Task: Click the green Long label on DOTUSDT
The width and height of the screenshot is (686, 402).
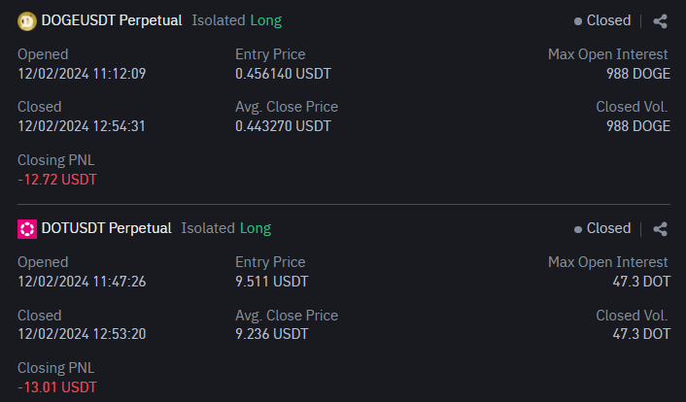Action: coord(256,228)
